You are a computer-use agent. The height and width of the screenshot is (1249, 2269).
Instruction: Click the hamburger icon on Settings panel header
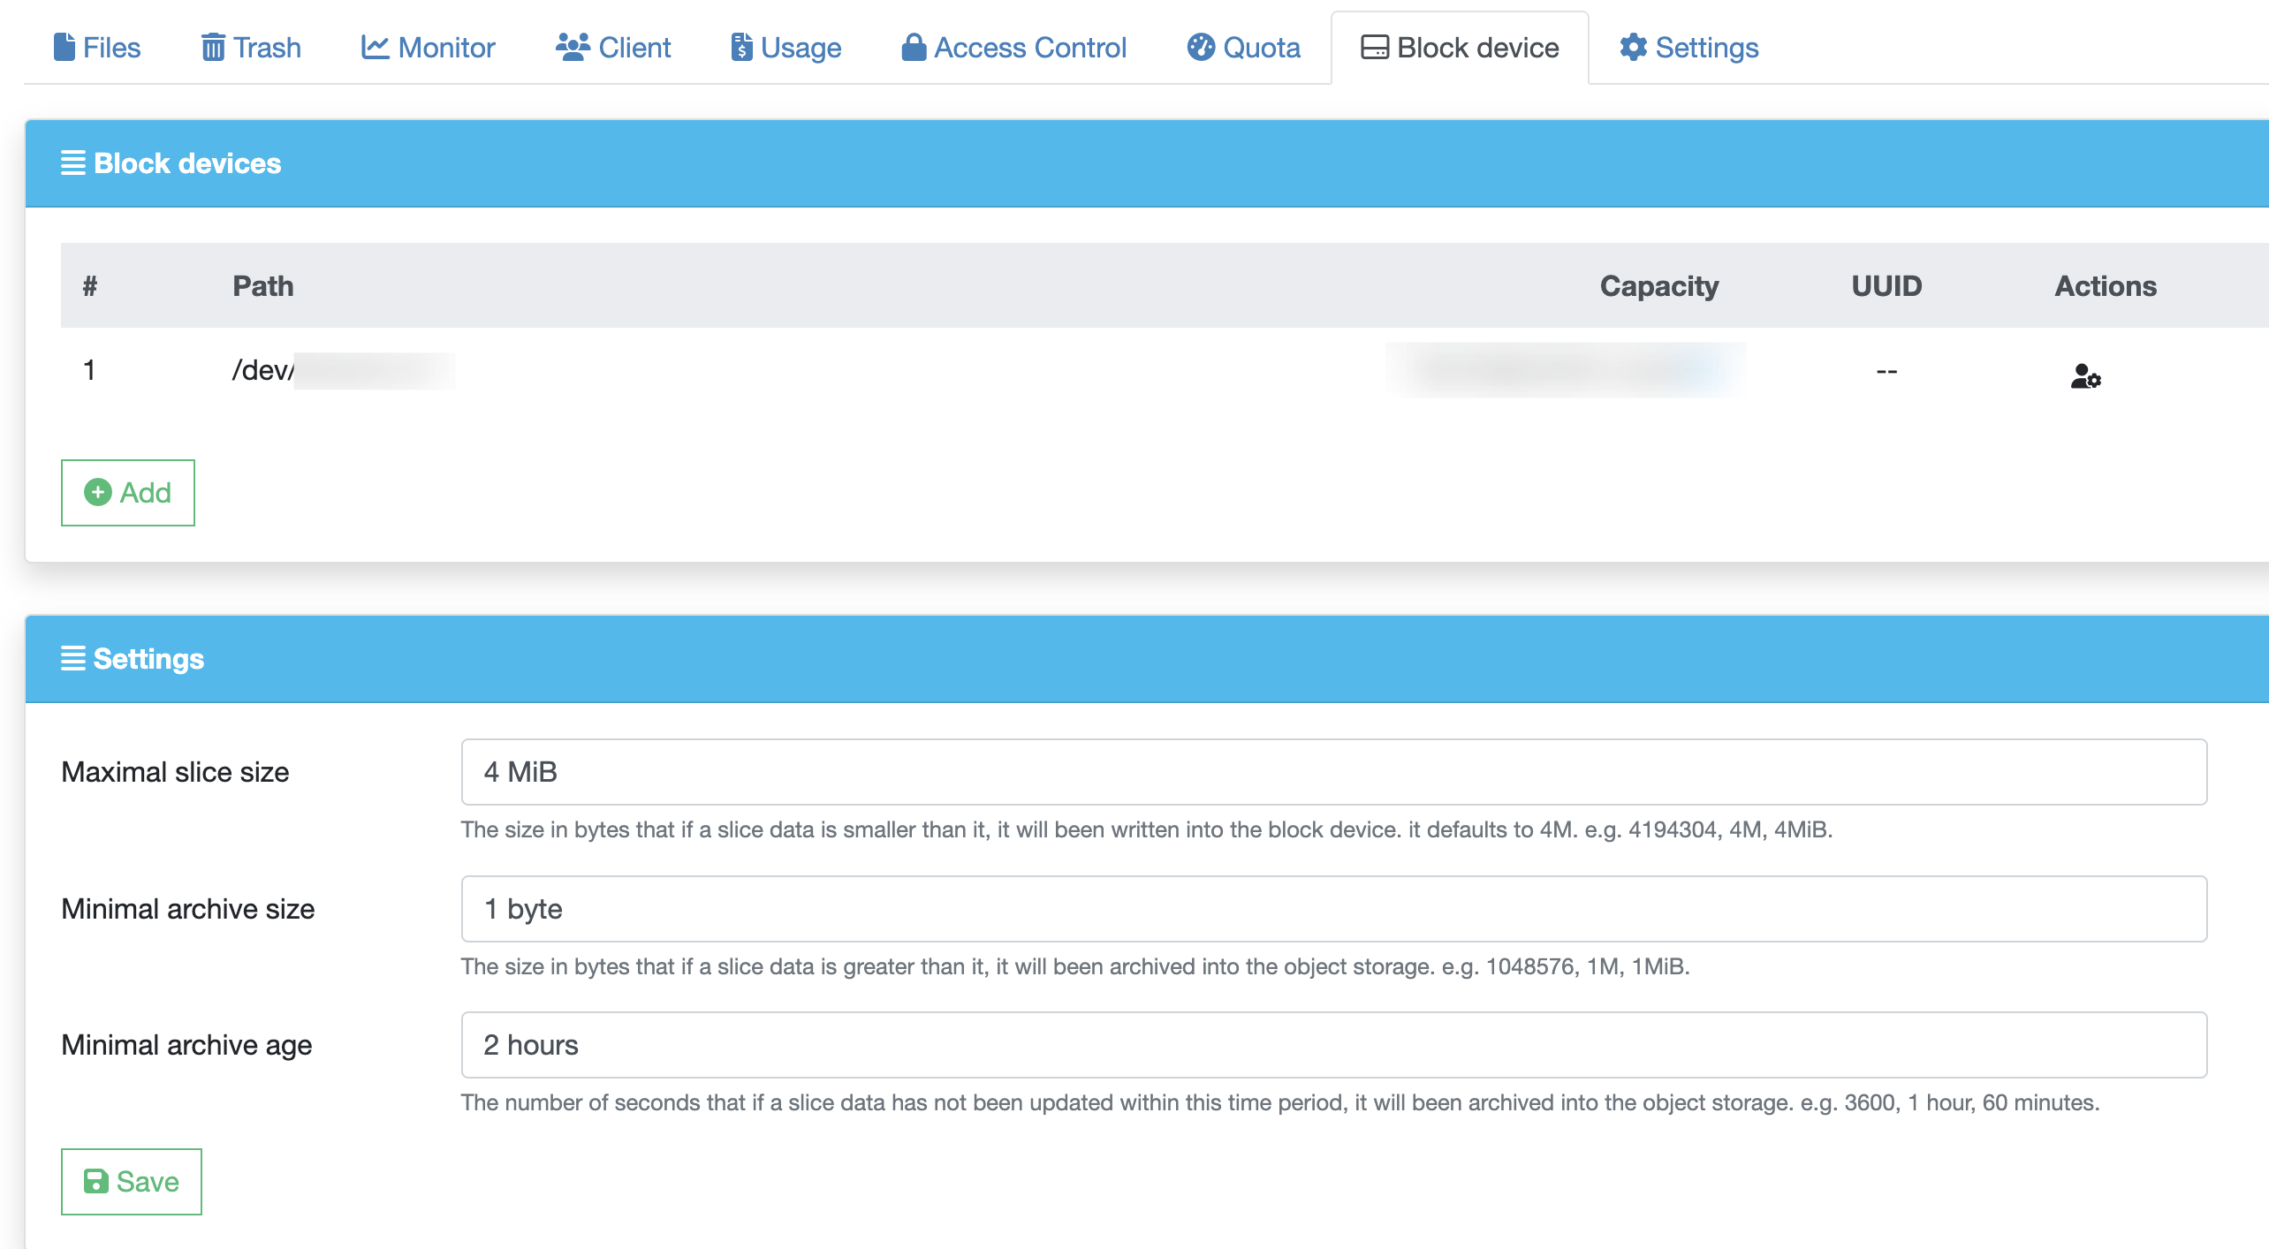pos(72,658)
